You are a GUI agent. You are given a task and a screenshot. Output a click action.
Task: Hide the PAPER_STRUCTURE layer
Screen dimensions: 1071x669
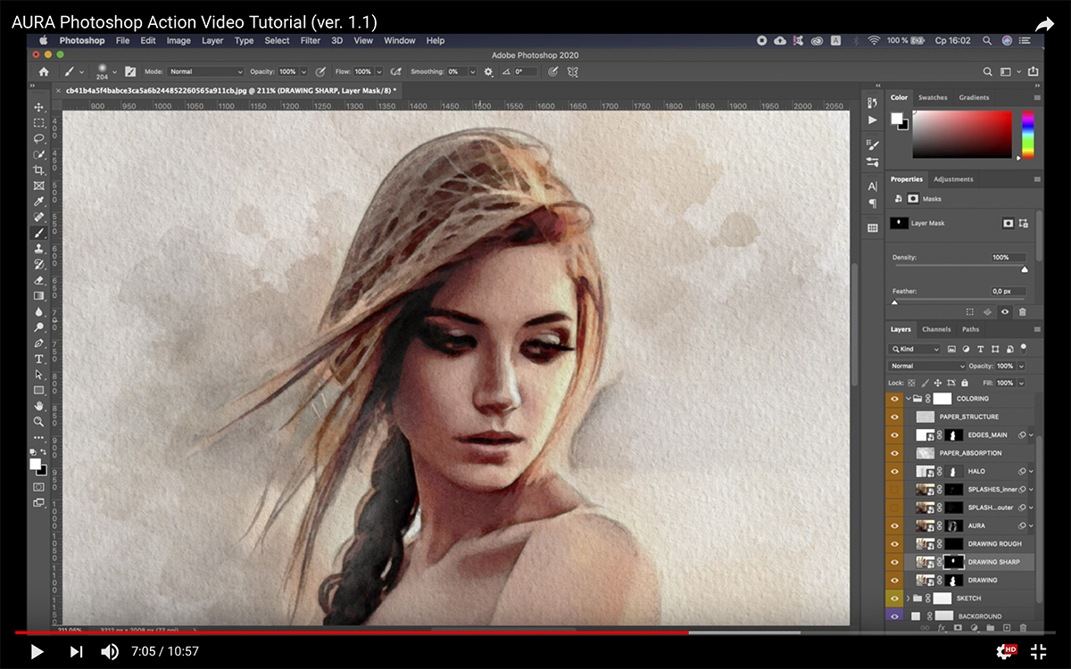coord(894,417)
